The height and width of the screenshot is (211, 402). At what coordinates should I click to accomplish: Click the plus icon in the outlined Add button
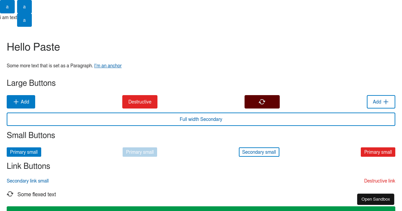click(386, 102)
